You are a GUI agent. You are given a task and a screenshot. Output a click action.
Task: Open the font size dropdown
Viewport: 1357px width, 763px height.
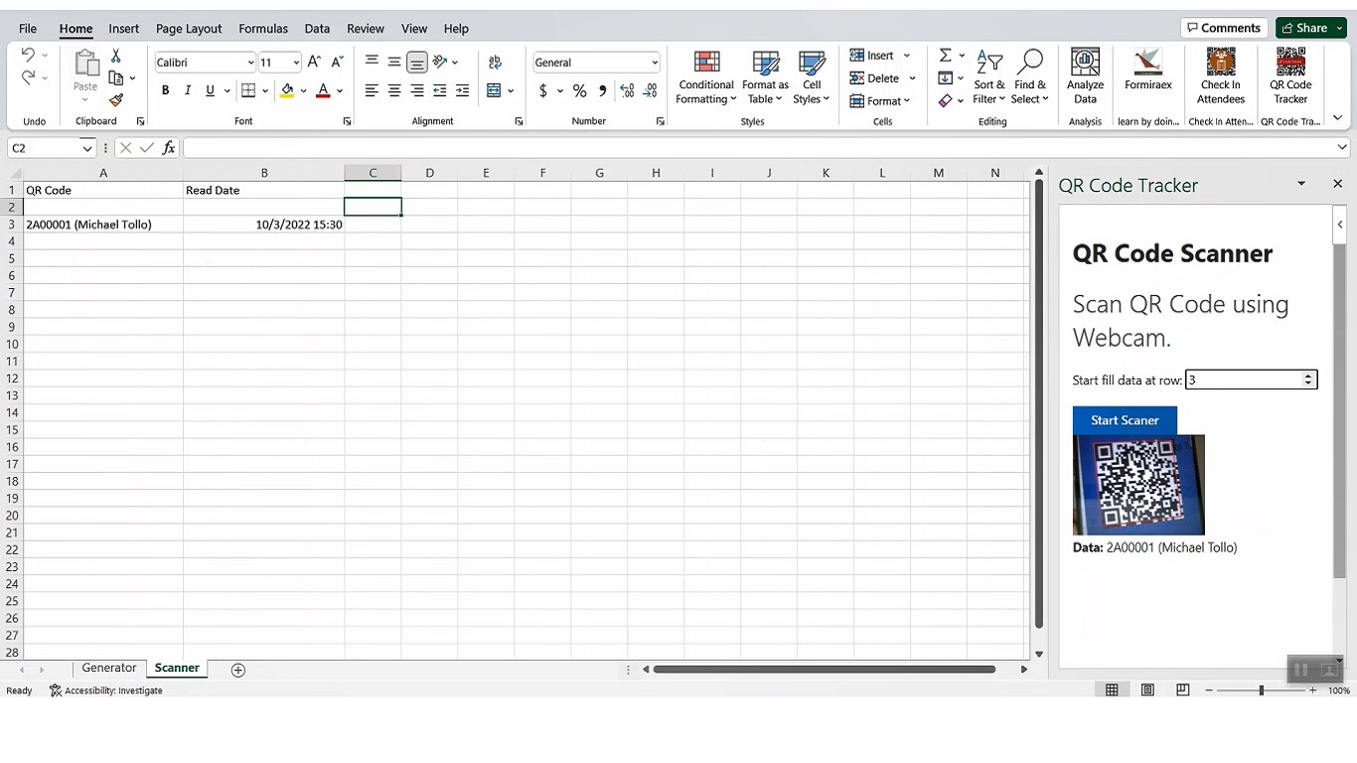pos(296,63)
